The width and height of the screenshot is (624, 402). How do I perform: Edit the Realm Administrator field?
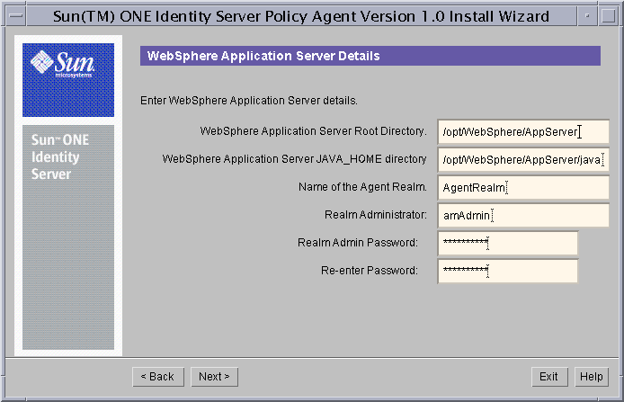click(x=523, y=215)
